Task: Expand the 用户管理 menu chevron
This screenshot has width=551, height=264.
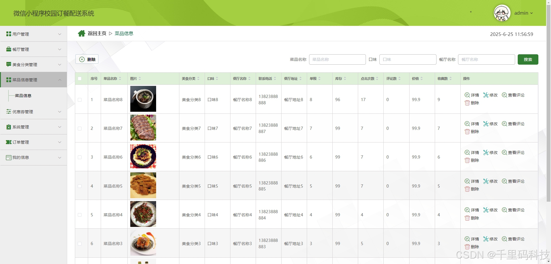Action: (x=60, y=34)
